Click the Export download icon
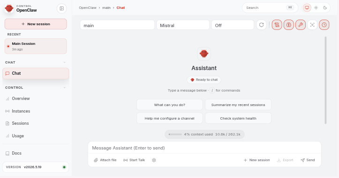Image resolution: width=339 pixels, height=178 pixels. point(279,160)
